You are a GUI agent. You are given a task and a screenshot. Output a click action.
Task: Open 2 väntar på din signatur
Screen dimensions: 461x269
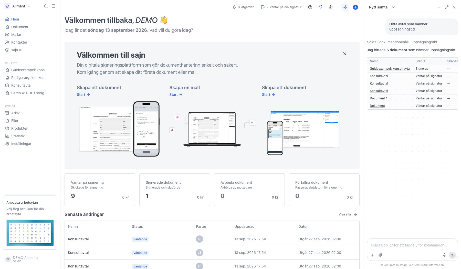click(281, 7)
